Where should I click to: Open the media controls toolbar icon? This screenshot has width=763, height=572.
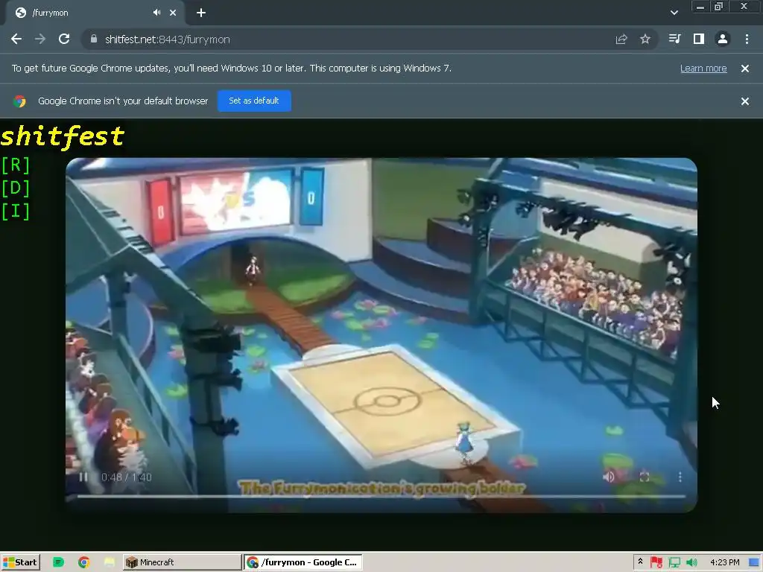tap(674, 39)
